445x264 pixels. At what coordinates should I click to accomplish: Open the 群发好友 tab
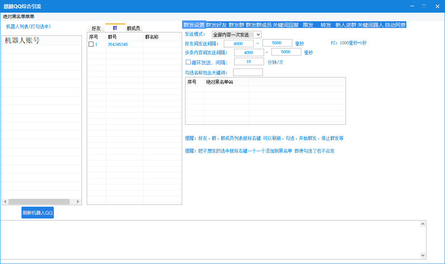216,25
